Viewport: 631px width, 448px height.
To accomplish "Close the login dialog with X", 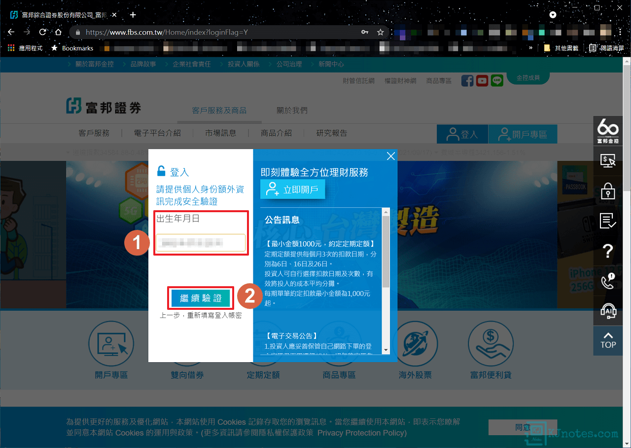I will point(391,156).
